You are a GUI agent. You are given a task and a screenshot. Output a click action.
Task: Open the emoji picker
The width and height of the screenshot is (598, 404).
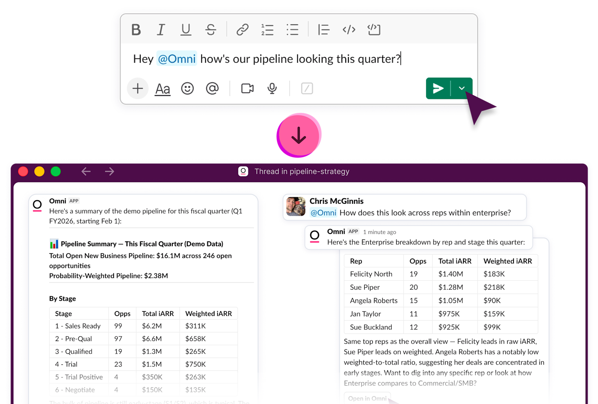(x=187, y=88)
